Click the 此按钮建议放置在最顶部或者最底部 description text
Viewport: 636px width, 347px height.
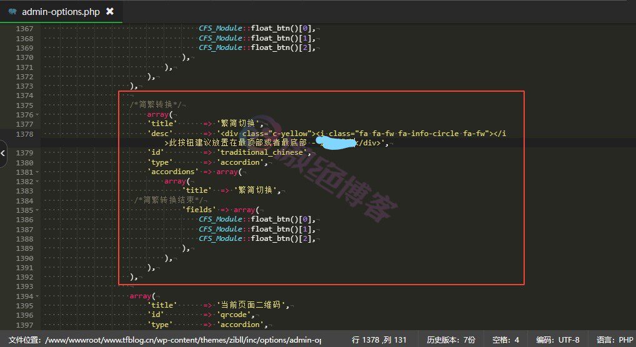[x=237, y=143]
